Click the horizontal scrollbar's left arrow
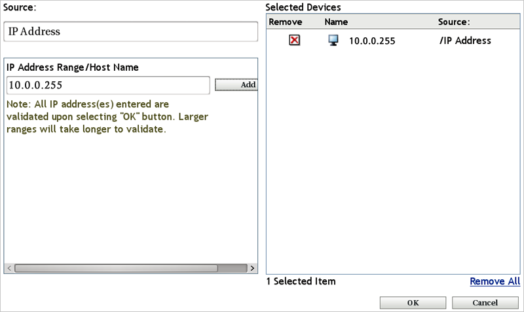 (9, 268)
